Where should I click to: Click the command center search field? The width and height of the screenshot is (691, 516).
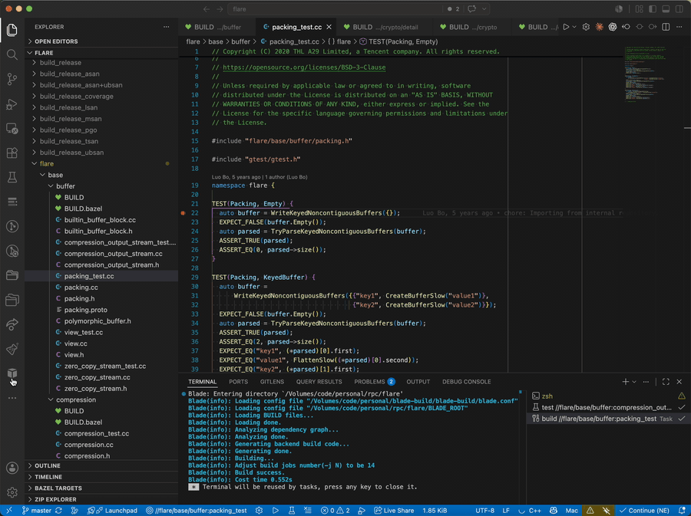pyautogui.click(x=359, y=8)
